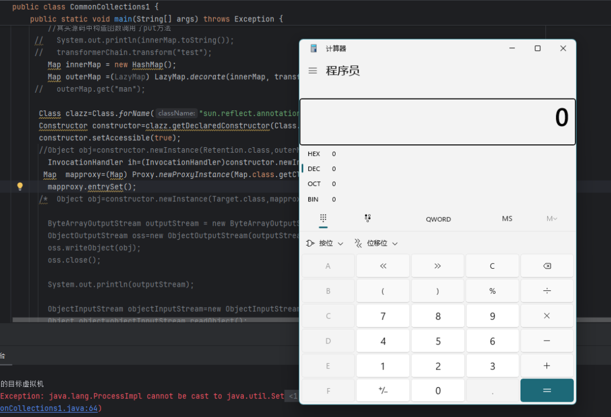
Task: Click the yellow lightbulb intention icon
Action: tap(20, 186)
